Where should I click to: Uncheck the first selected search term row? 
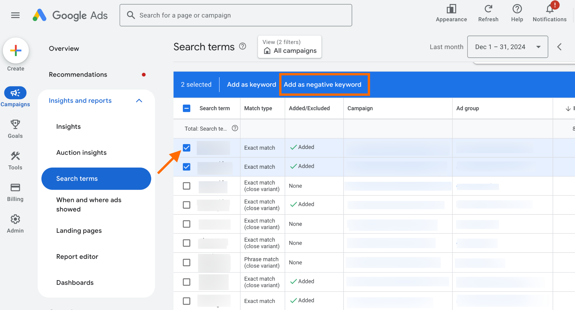point(187,148)
